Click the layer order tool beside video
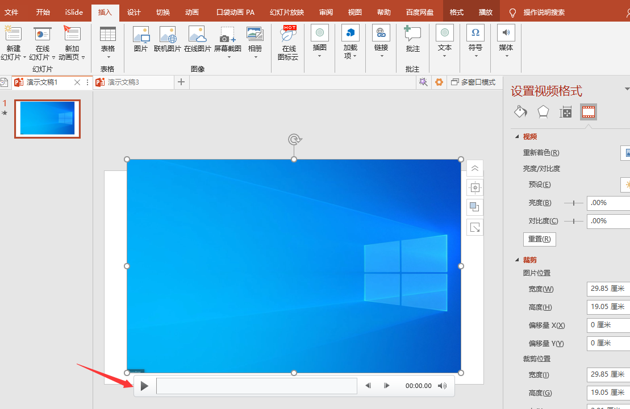 point(475,207)
